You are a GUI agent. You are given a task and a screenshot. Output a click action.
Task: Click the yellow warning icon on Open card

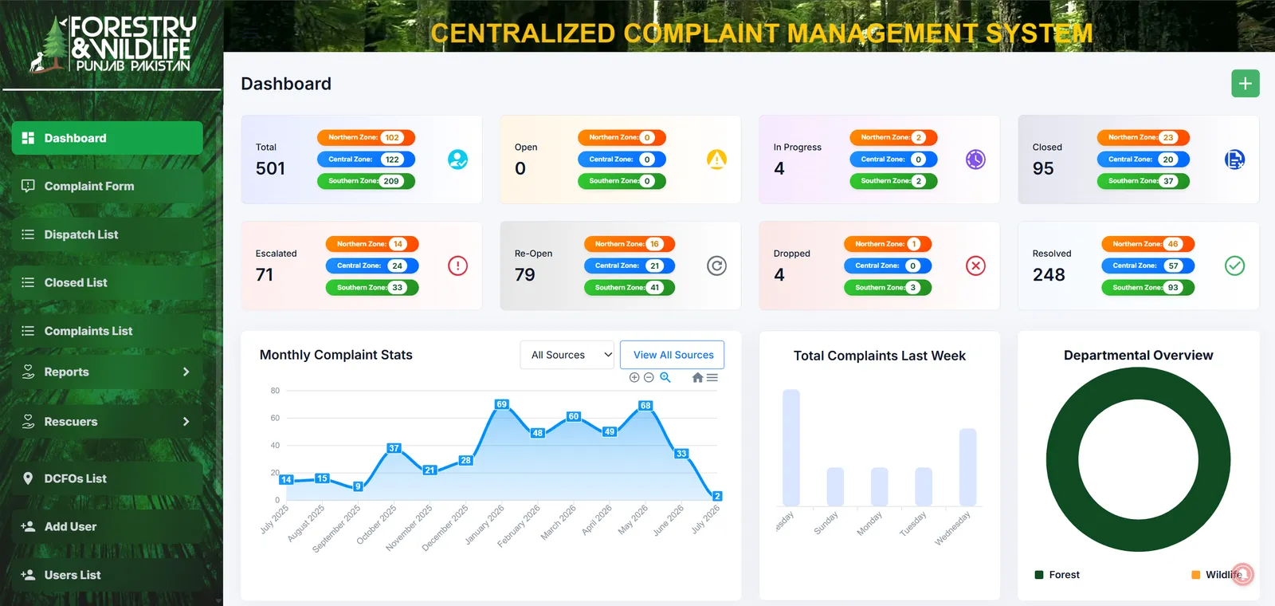point(716,159)
